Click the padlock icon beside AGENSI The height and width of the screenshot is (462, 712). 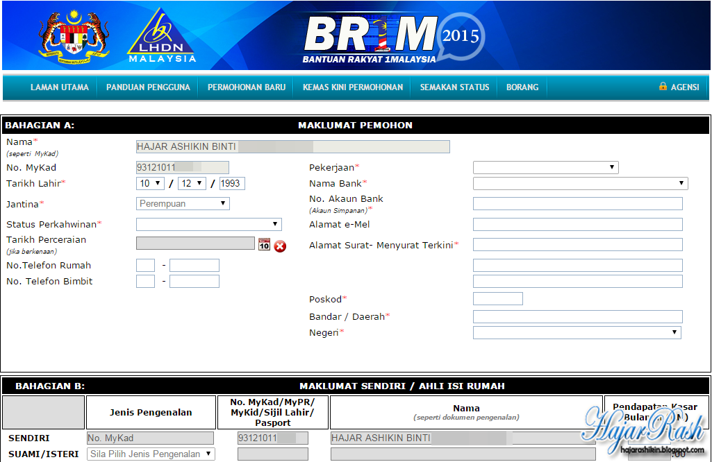[x=663, y=86]
